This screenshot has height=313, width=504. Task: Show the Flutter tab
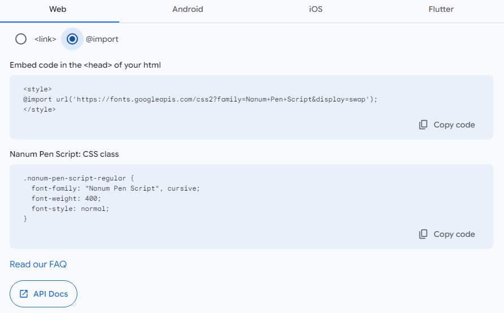click(441, 10)
